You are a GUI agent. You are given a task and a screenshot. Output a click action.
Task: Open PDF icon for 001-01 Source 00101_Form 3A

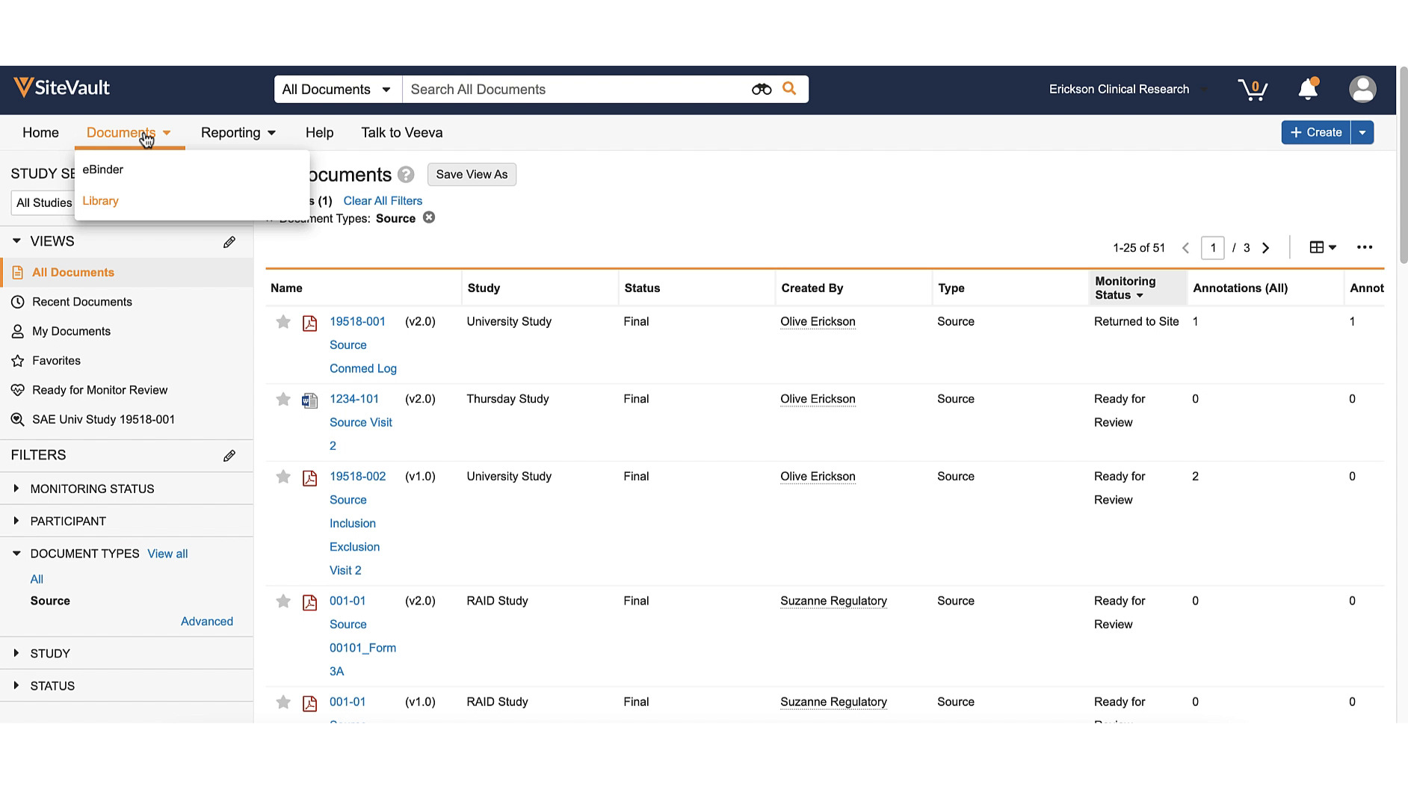(x=309, y=602)
